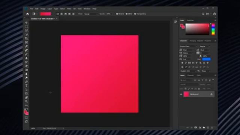Screen dimensions: 240x135
Task: Open the File menu
Action: click(x=31, y=9)
